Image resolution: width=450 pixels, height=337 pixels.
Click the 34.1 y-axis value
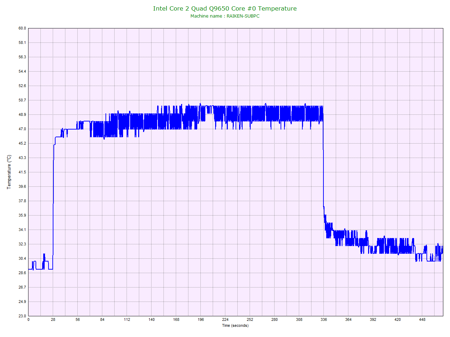tap(22, 230)
